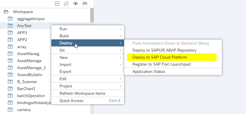Image resolution: width=246 pixels, height=114 pixels.
Task: Select the AnyTest project
Action: click(24, 26)
